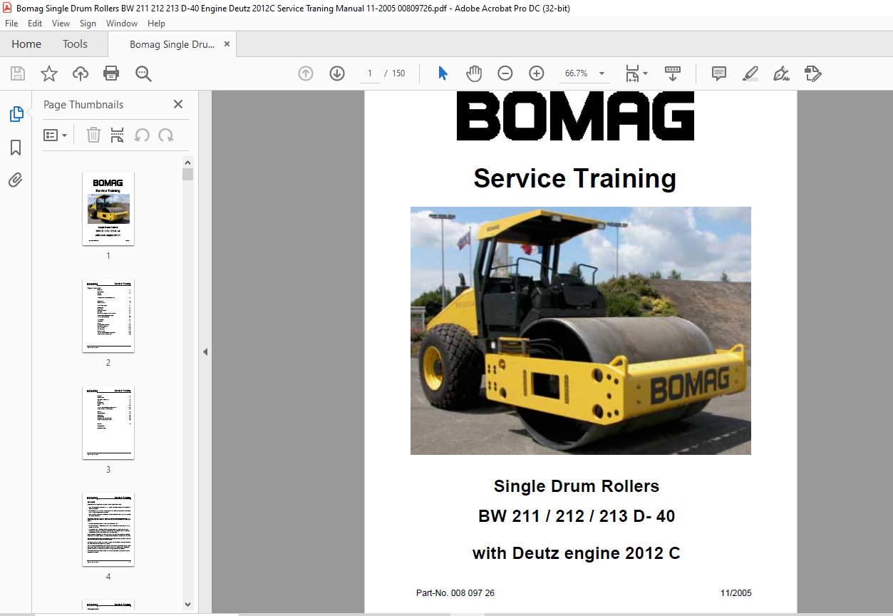
Task: Click the roller photo on page
Action: click(x=580, y=331)
